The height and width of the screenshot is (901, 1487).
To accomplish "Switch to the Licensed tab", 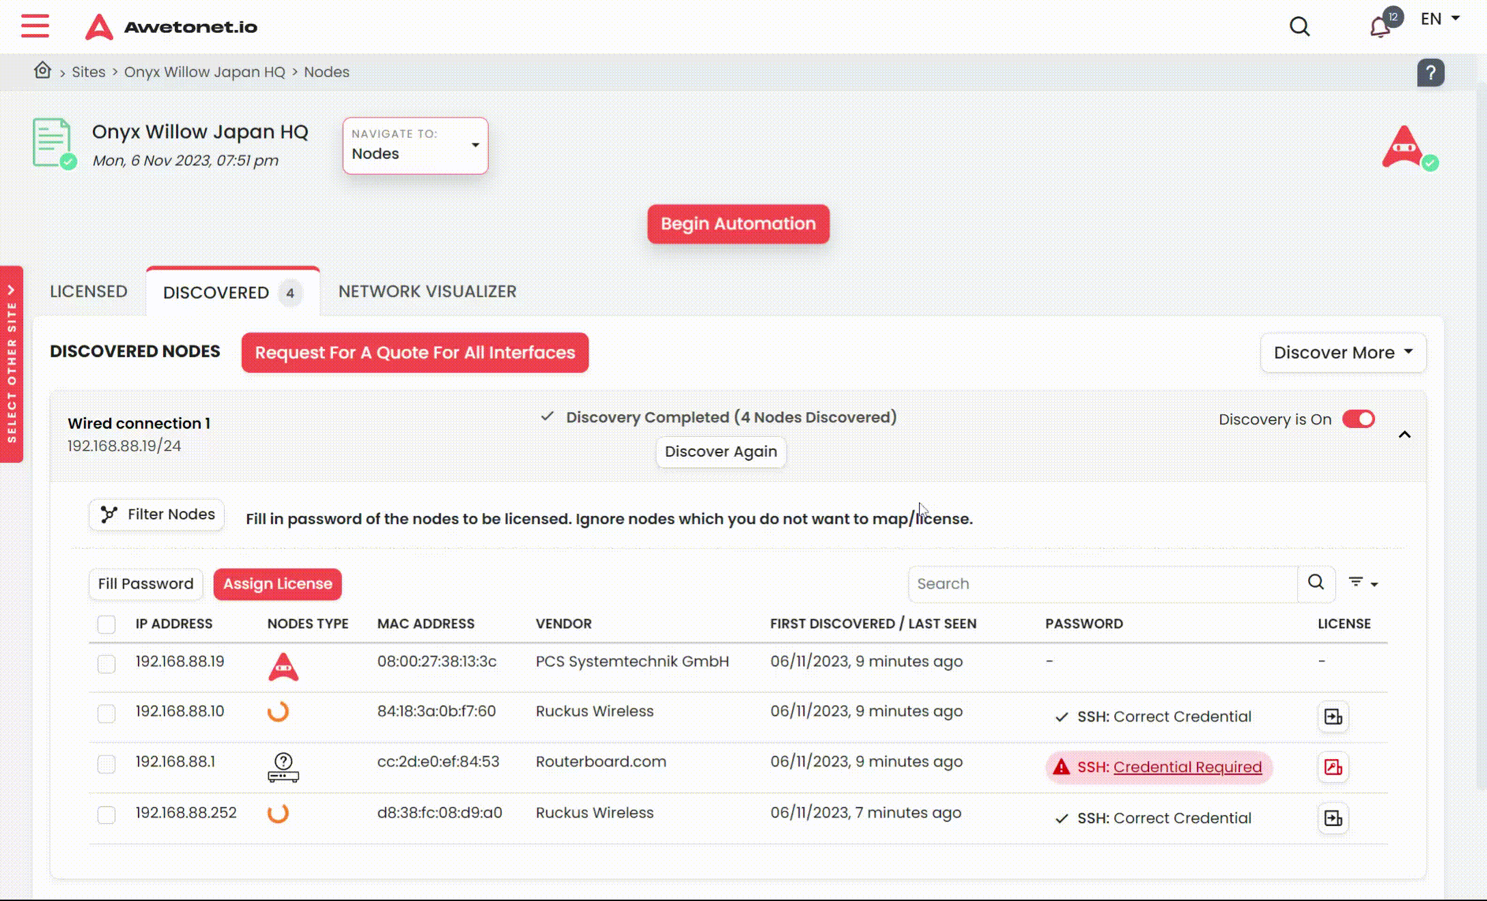I will (88, 291).
